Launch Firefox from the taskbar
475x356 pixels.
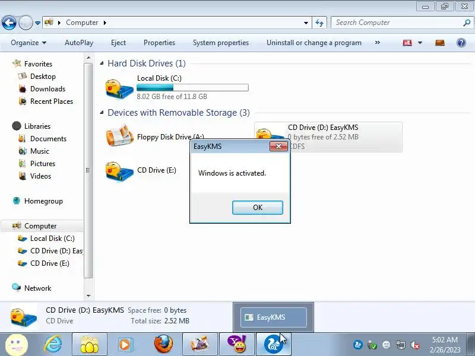coord(163,345)
